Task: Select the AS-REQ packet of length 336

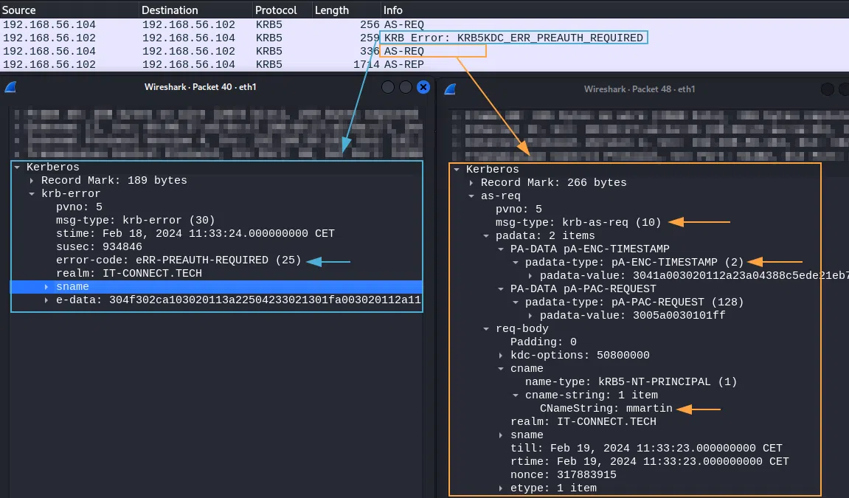Action: [x=425, y=51]
